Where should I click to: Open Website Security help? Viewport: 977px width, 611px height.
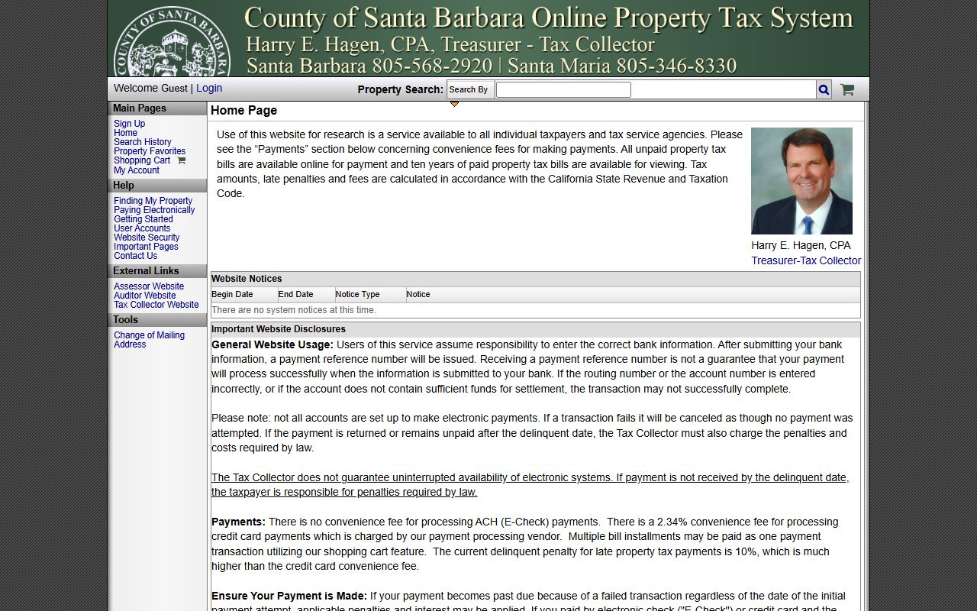(x=147, y=238)
